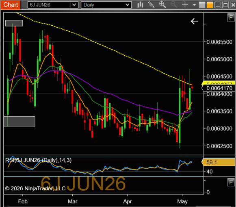236x207 pixels.
Task: Toggle the lower panel F button
Action: pyautogui.click(x=231, y=182)
